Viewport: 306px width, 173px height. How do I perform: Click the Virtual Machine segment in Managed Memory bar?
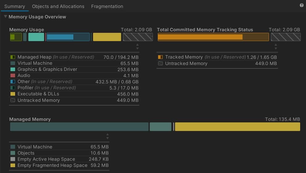[79, 127]
